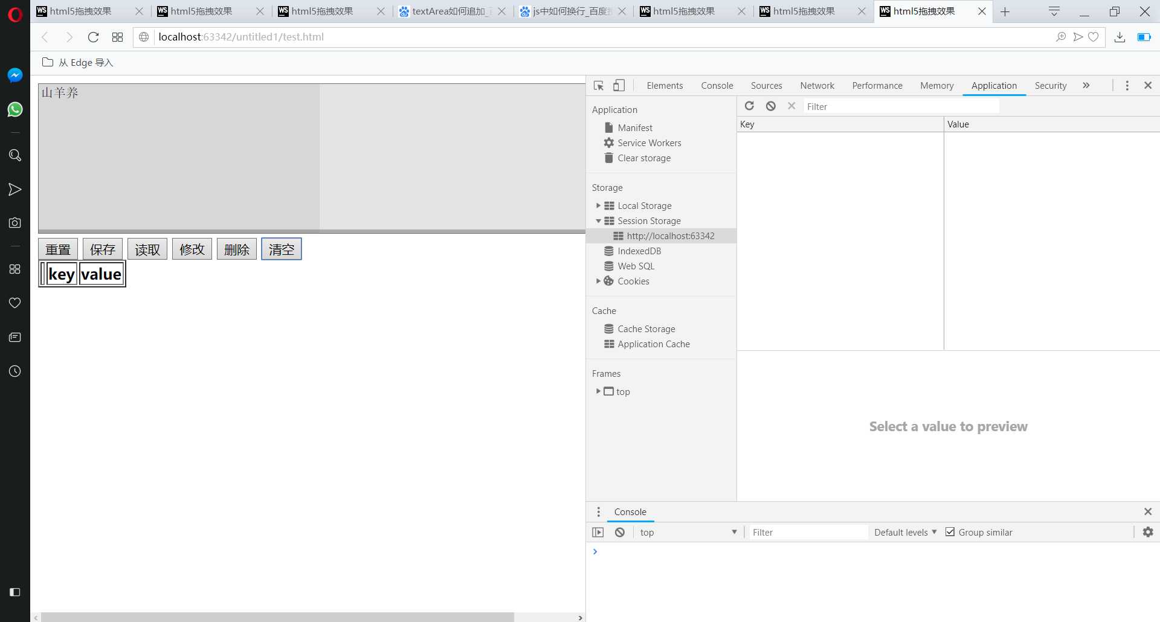Activate the DevTools inspect element picker
This screenshot has height=622, width=1160.
click(x=599, y=85)
